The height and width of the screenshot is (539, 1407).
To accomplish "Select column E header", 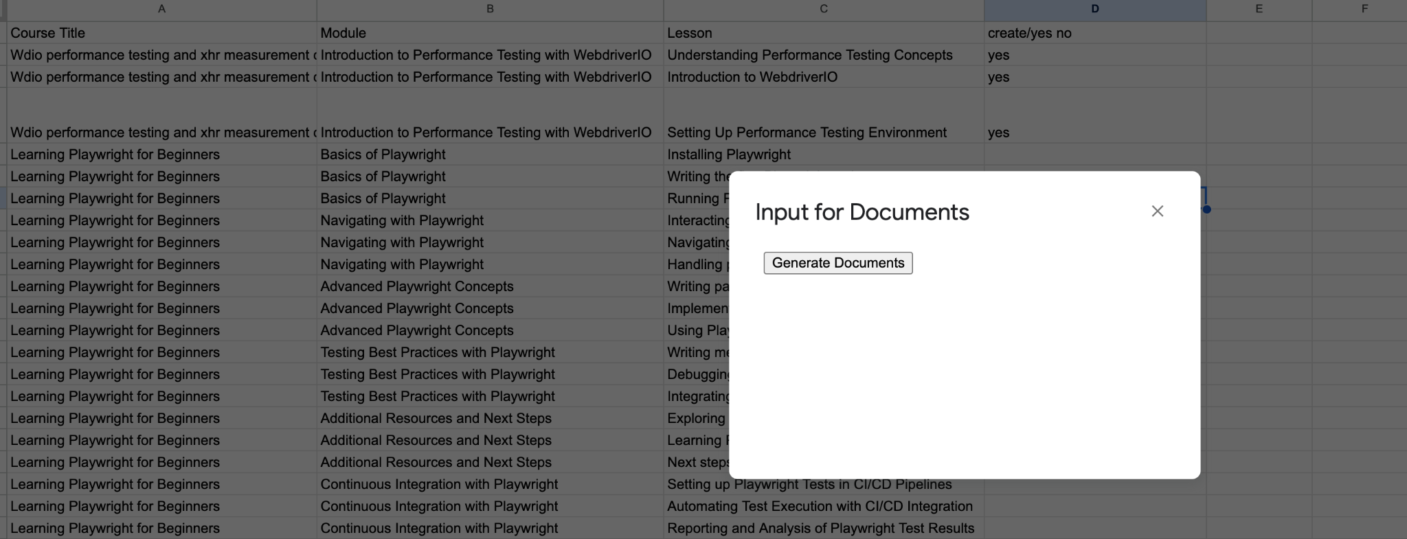I will pyautogui.click(x=1259, y=9).
